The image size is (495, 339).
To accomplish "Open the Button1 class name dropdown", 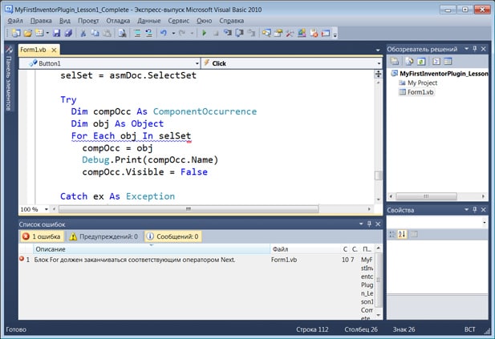I will click(196, 63).
